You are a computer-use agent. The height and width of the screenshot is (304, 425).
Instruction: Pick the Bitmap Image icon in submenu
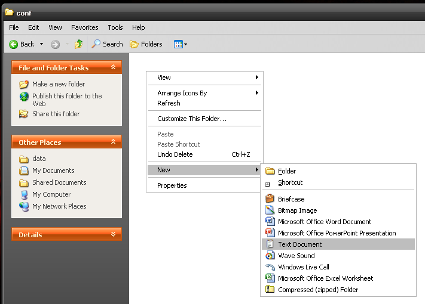coord(270,210)
